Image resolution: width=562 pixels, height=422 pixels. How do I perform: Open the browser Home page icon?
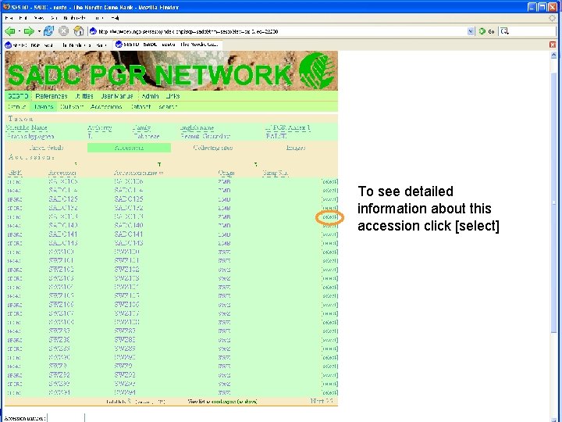(78, 31)
